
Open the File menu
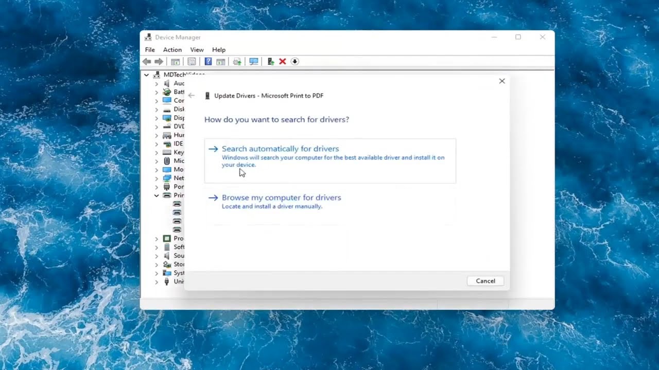point(150,50)
